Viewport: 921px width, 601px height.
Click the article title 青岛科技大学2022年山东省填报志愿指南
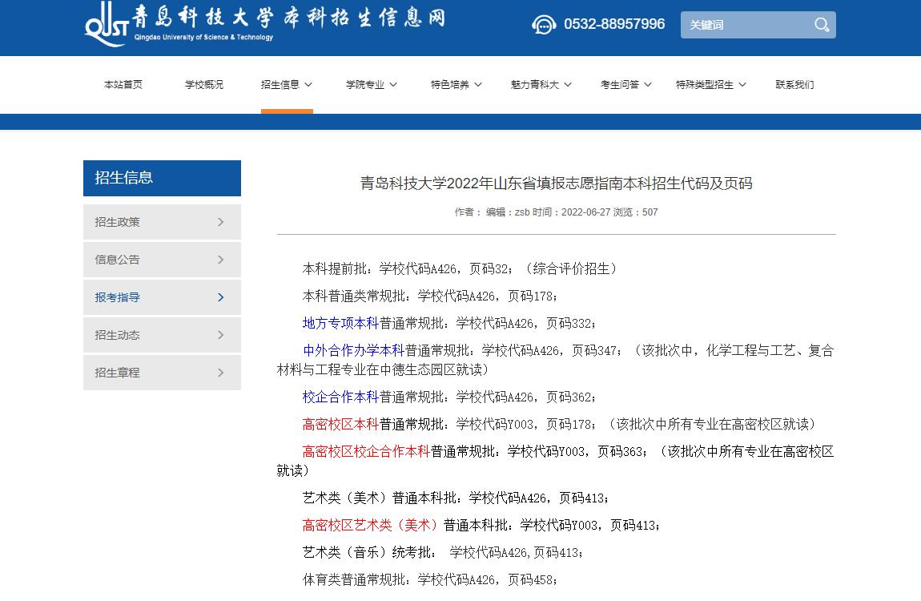pyautogui.click(x=557, y=184)
